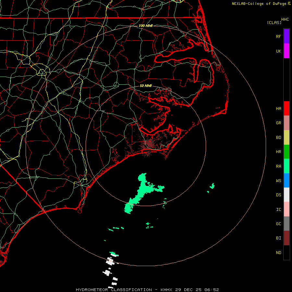Choose the blue WS legend swatch

(x=286, y=180)
